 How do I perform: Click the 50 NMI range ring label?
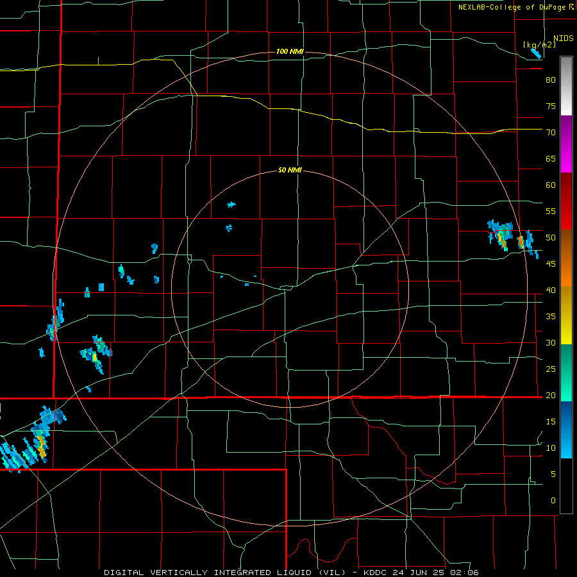[290, 170]
